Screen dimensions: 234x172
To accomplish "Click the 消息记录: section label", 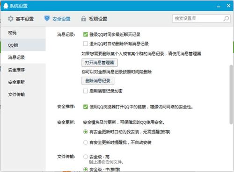I will [x=66, y=35].
